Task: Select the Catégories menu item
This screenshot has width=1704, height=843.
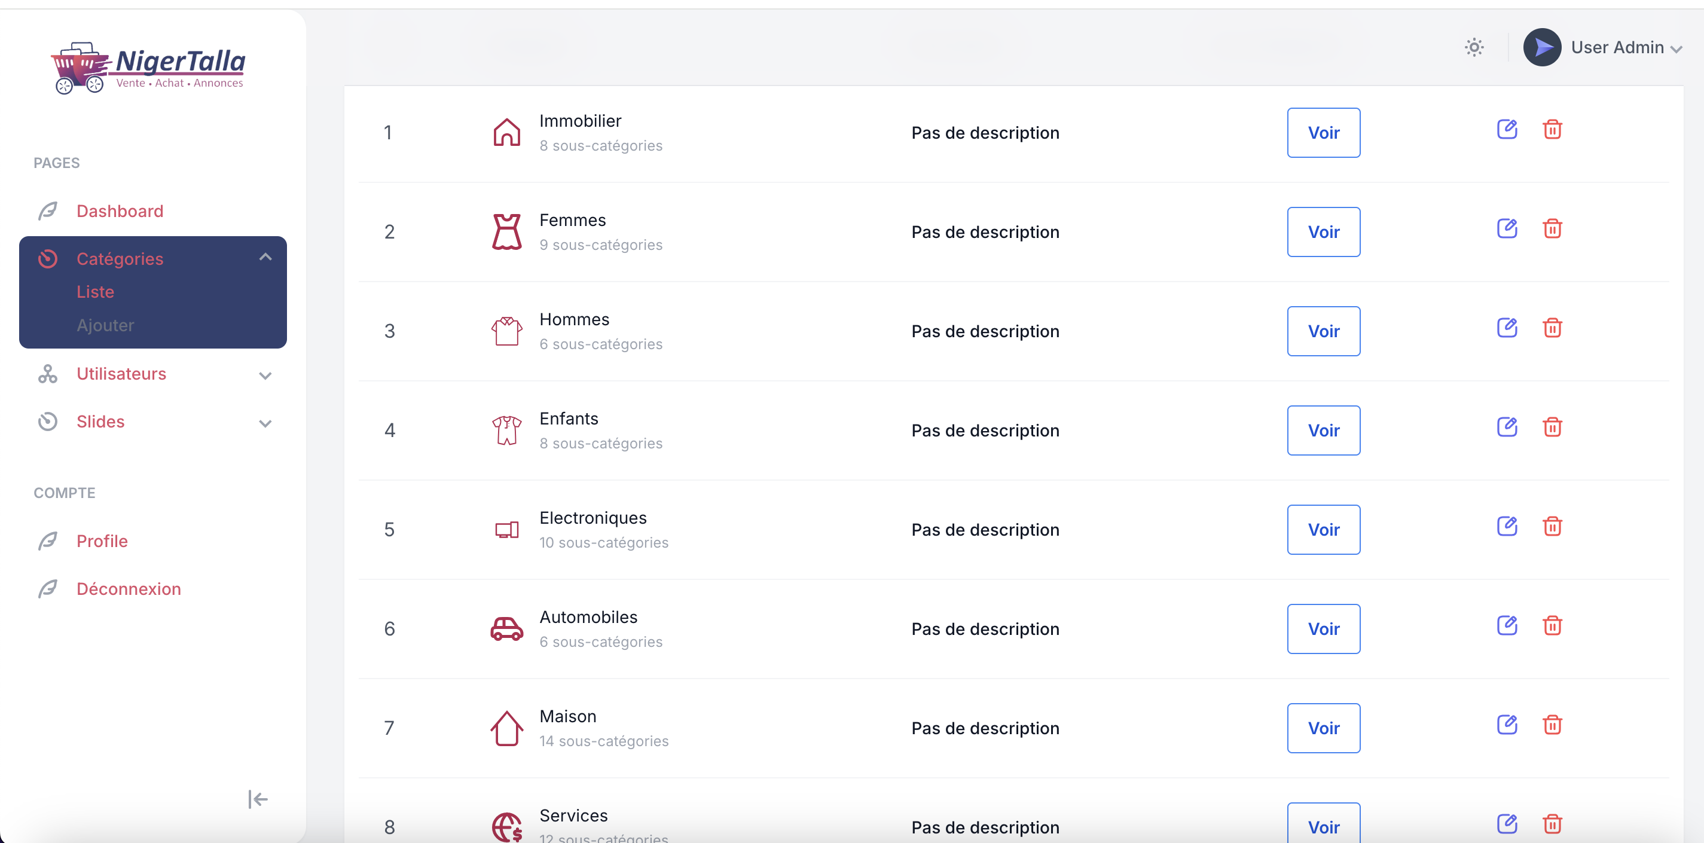Action: pos(120,259)
